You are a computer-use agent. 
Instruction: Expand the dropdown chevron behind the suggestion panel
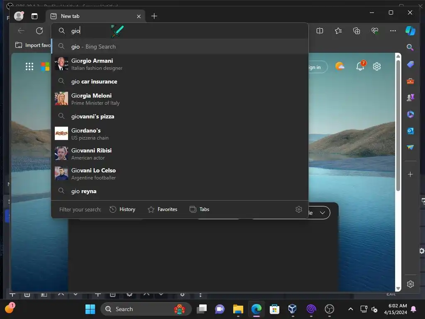[322, 213]
